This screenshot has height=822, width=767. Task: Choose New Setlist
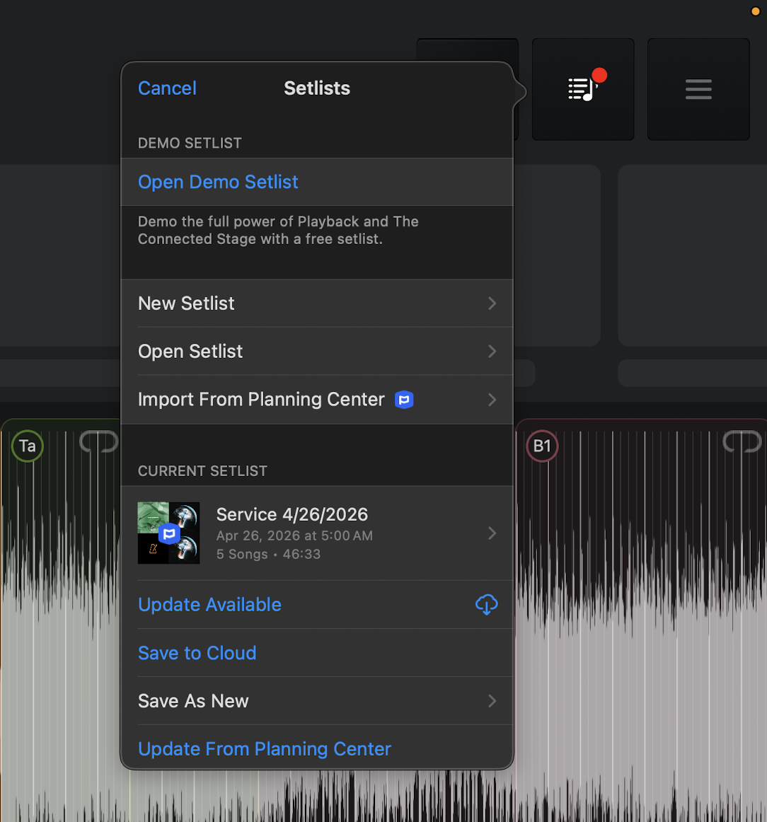(x=317, y=303)
